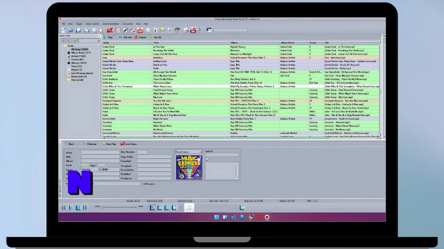The image size is (444, 249).
Task: Open the File menu
Action: (63, 24)
